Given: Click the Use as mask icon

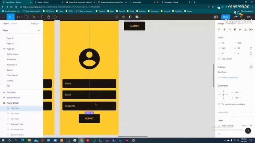Looking at the screenshot, I should point(130,17).
